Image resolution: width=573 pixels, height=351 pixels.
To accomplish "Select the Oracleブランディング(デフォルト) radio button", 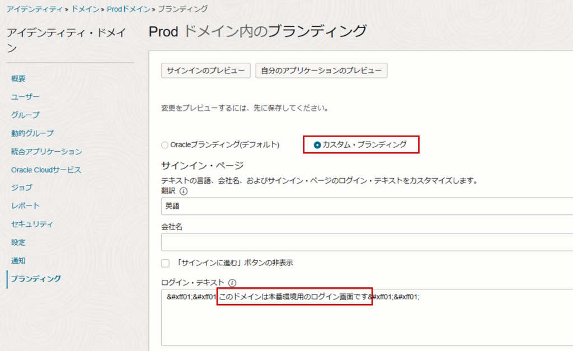I will click(x=165, y=145).
